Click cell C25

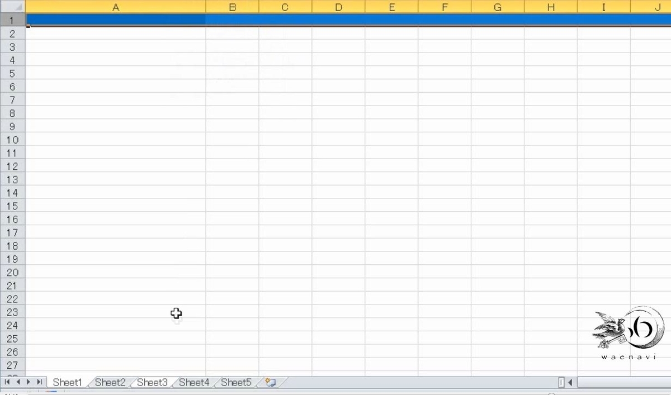(285, 339)
